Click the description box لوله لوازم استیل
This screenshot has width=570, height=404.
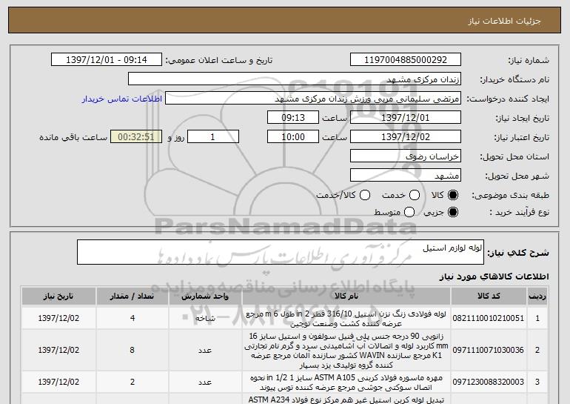[281, 252]
